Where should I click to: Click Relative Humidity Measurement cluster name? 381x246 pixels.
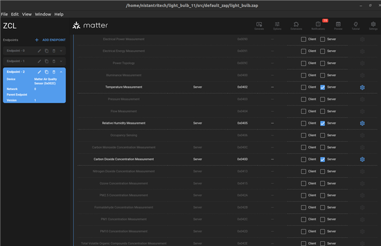pos(123,123)
